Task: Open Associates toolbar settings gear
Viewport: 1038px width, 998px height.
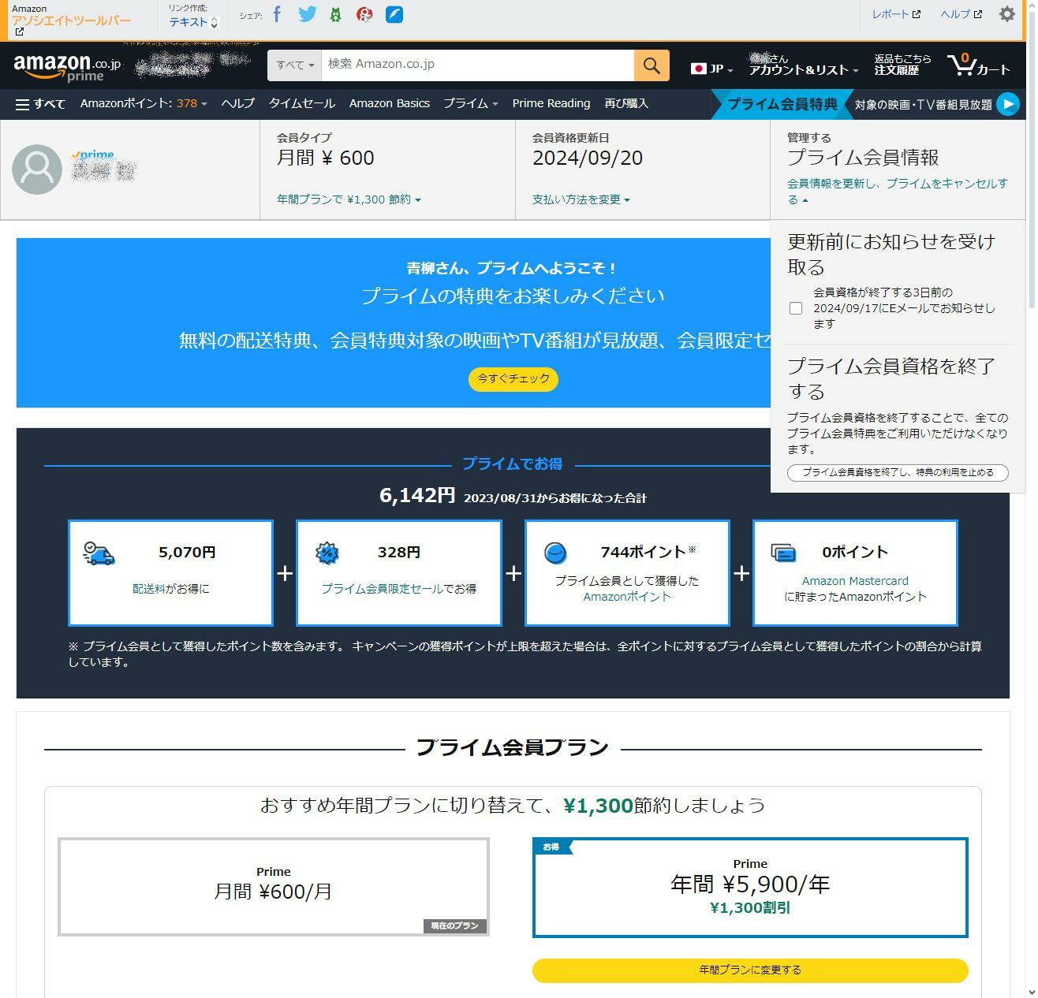Action: [1007, 14]
